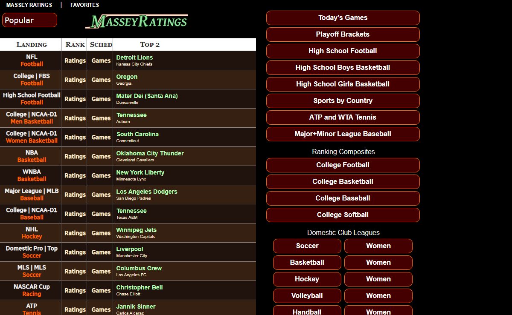Open College Softball ranking composite

[x=343, y=215]
